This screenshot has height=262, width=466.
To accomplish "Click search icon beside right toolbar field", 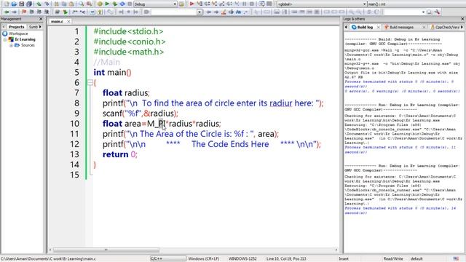I will point(430,12).
